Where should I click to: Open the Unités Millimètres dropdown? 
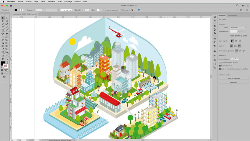tap(238, 28)
